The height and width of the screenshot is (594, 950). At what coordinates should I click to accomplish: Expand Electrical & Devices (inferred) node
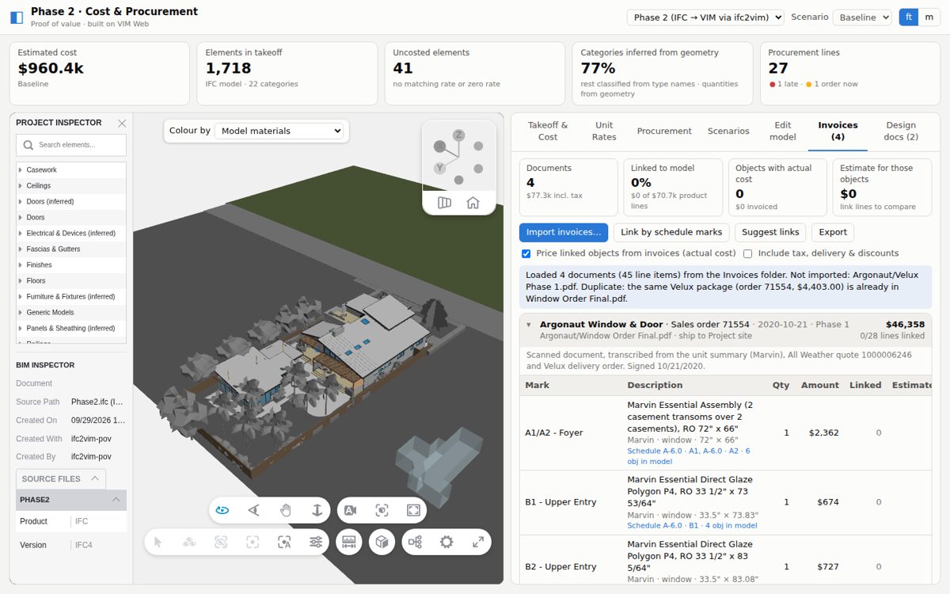tap(21, 233)
